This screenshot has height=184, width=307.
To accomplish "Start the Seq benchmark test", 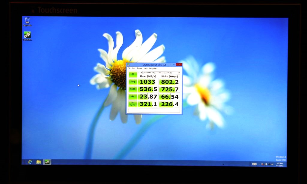I will pos(133,81).
